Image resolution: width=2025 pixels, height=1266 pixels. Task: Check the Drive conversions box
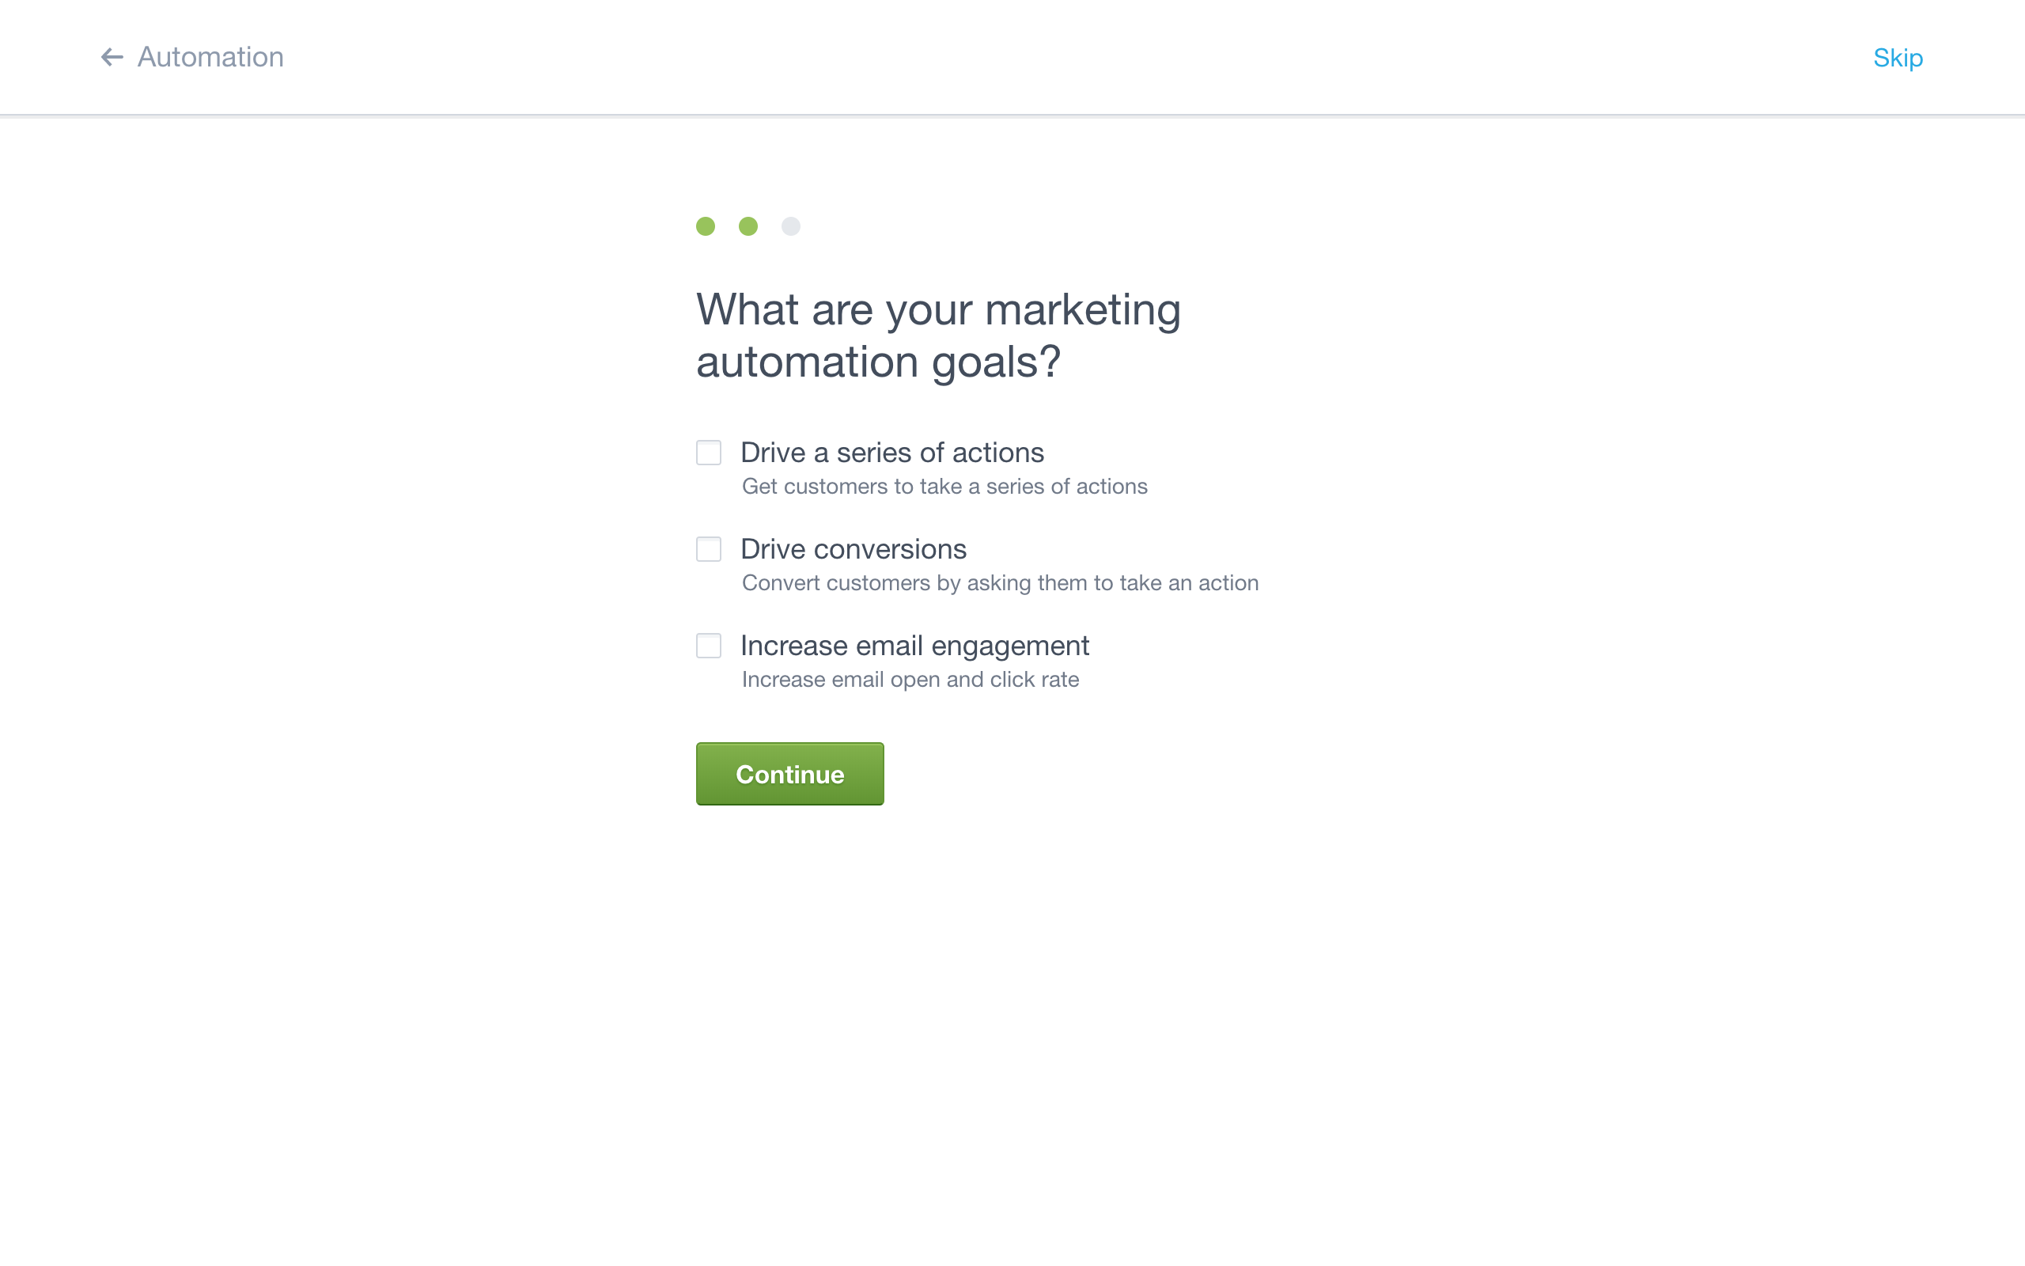point(708,548)
